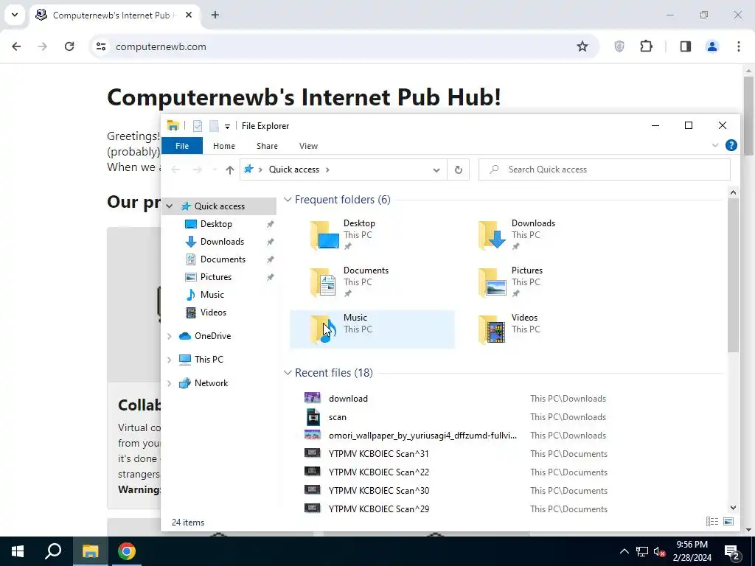Open the Chrome three-dot menu

coord(738,46)
